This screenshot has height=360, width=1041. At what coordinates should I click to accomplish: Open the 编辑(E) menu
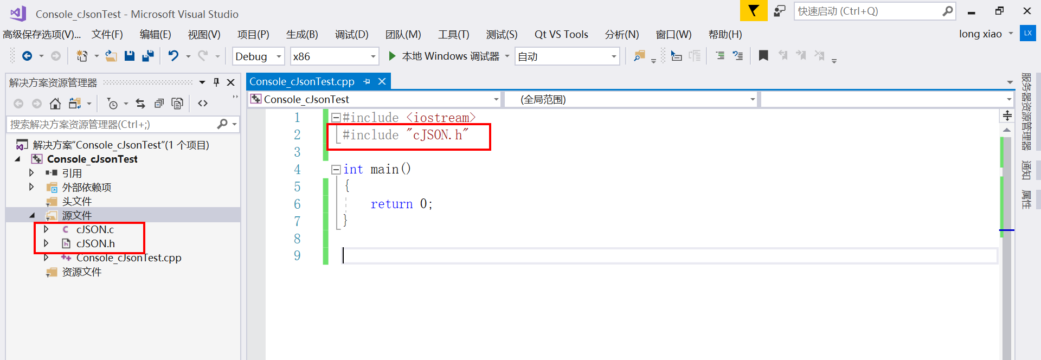(156, 34)
